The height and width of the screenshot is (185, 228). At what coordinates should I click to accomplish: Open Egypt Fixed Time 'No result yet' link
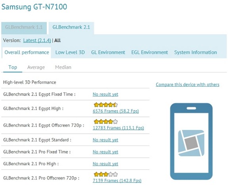(x=105, y=94)
